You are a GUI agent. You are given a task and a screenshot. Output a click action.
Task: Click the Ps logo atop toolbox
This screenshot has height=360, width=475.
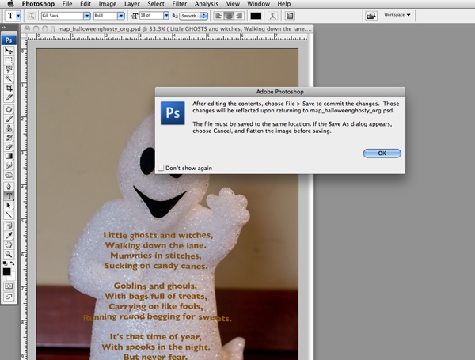tap(9, 40)
